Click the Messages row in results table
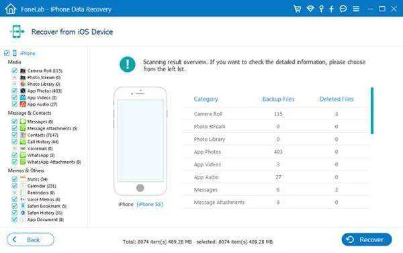This screenshot has height=253, width=403. coord(276,190)
